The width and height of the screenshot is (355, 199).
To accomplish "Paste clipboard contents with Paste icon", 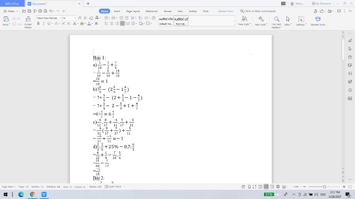I will (6, 19).
